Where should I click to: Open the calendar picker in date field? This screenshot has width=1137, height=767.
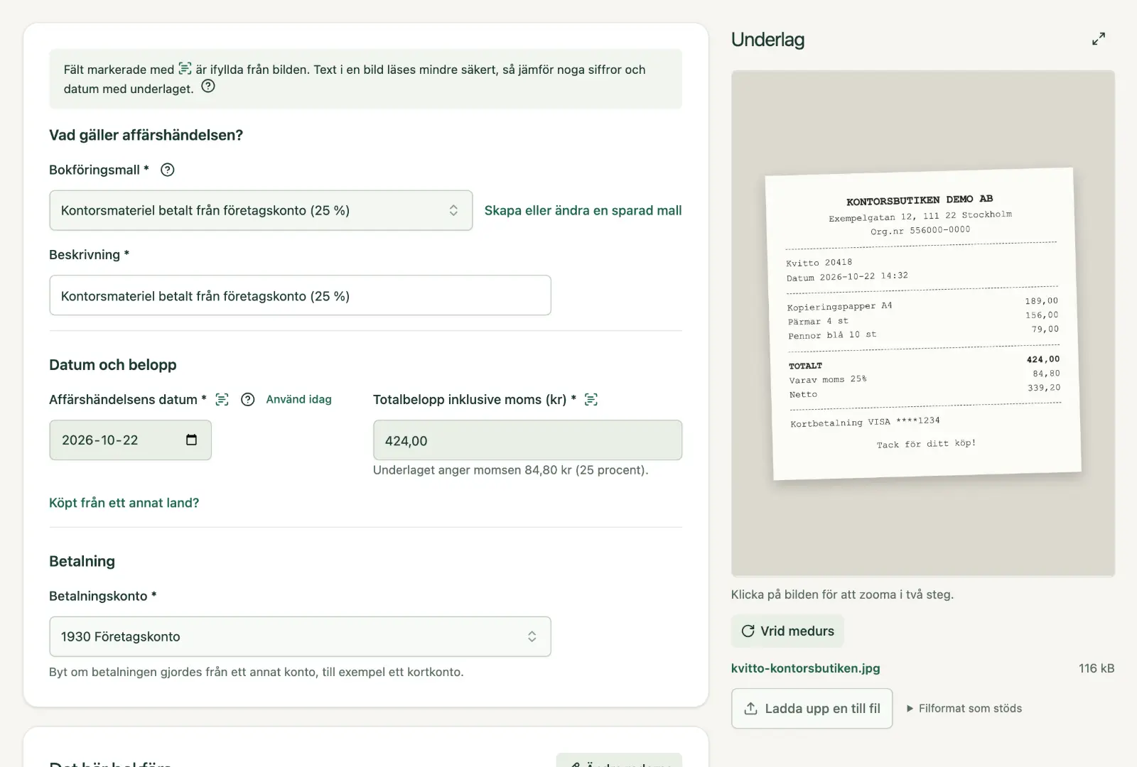[x=191, y=440]
